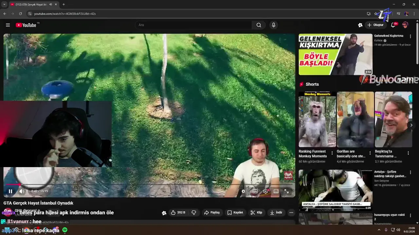The image size is (419, 235).
Task: Click the search magnifier button
Action: [x=259, y=25]
